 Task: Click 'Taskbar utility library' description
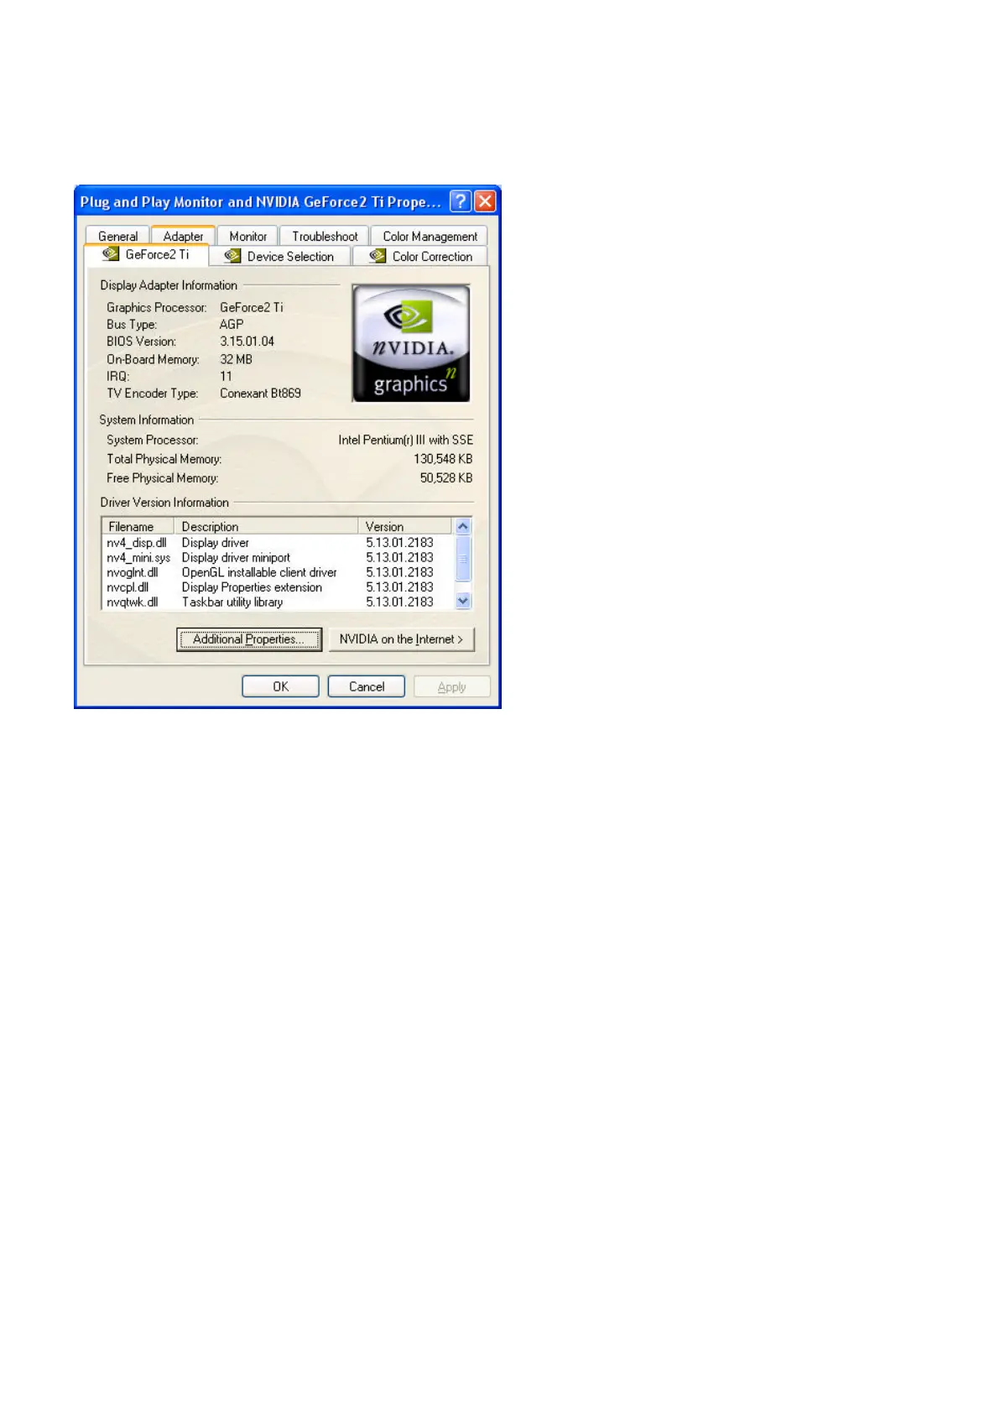(232, 602)
